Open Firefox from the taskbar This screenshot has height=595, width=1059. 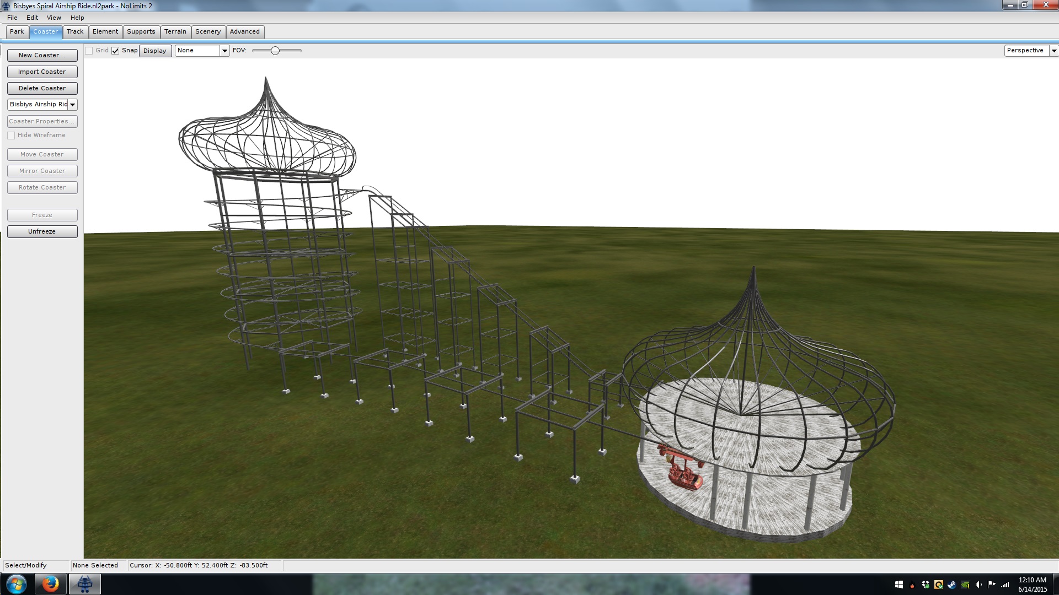click(50, 584)
